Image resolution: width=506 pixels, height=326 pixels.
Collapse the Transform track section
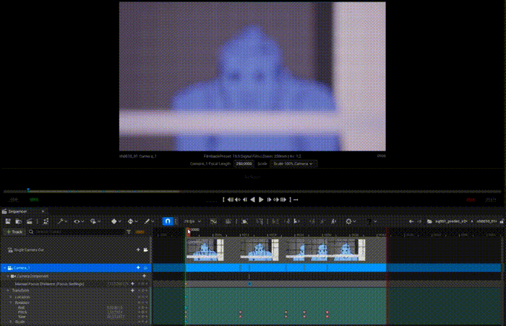tap(9, 291)
